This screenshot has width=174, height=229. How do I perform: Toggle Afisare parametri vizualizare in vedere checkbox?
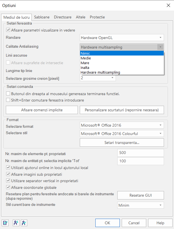click(8, 30)
